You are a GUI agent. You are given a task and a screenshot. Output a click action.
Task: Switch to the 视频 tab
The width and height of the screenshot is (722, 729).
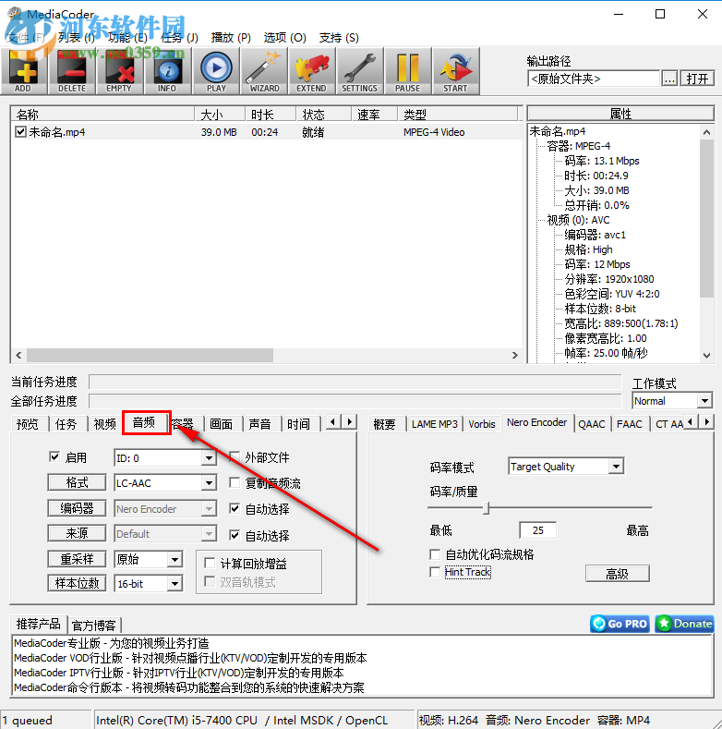click(104, 424)
